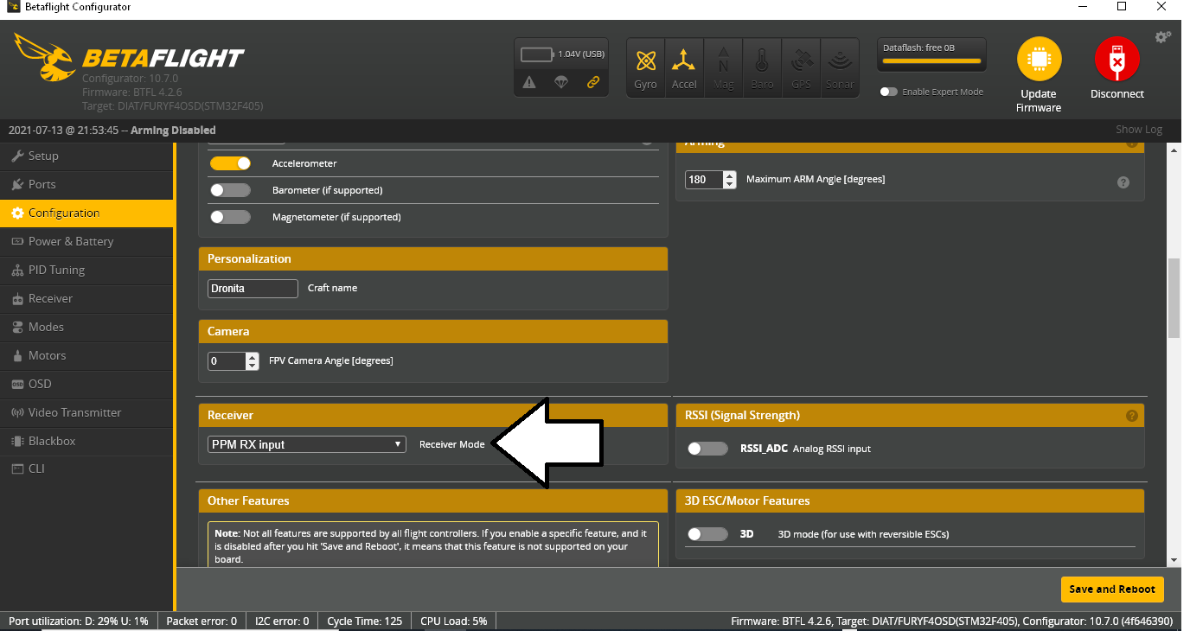
Task: Open the Receiver Mode dropdown
Action: tap(306, 443)
